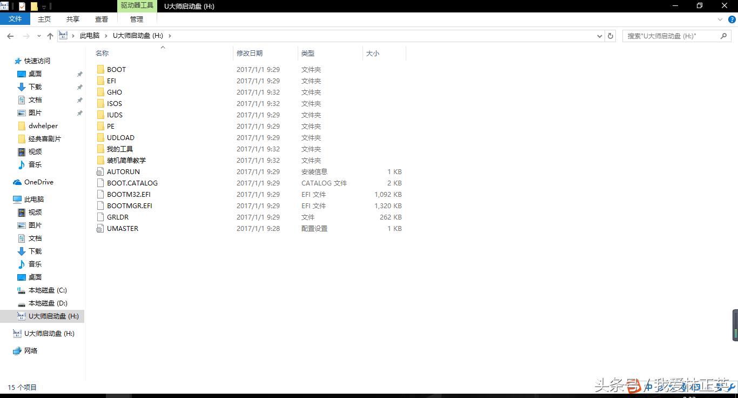The height and width of the screenshot is (398, 738).
Task: Switch to the 查看 ribbon tab
Action: click(x=102, y=19)
